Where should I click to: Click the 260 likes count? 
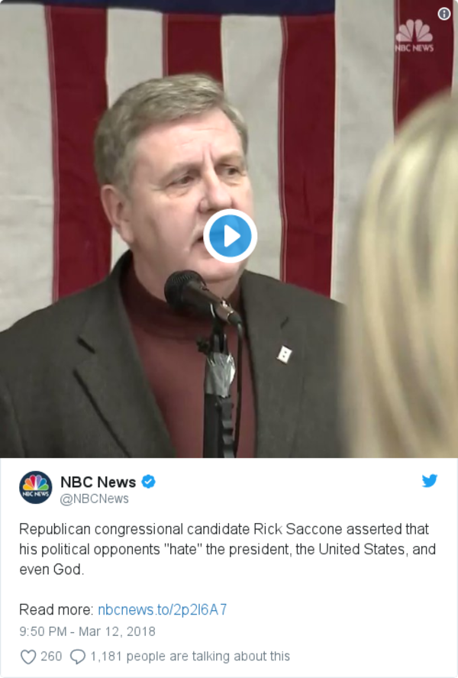(x=51, y=657)
